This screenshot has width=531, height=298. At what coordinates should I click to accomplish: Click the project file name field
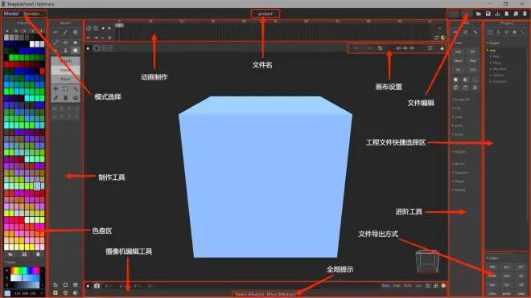265,14
